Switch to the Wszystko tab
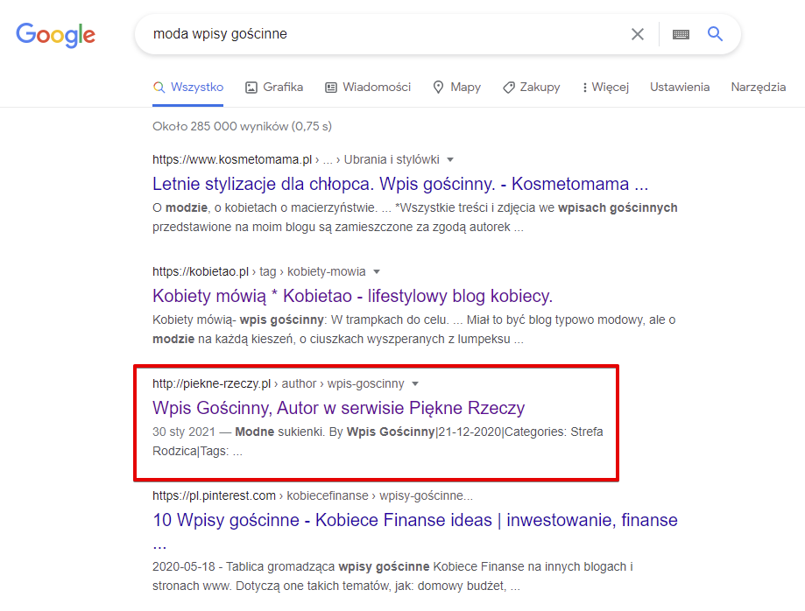 point(188,88)
